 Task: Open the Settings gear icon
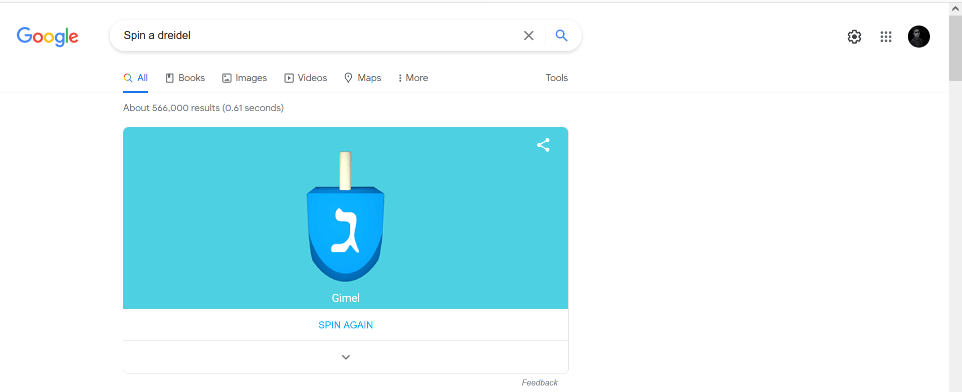tap(854, 37)
